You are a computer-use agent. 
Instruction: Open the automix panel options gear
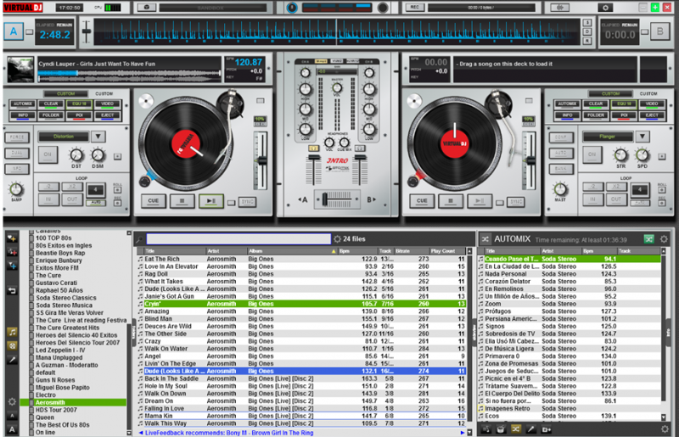664,239
